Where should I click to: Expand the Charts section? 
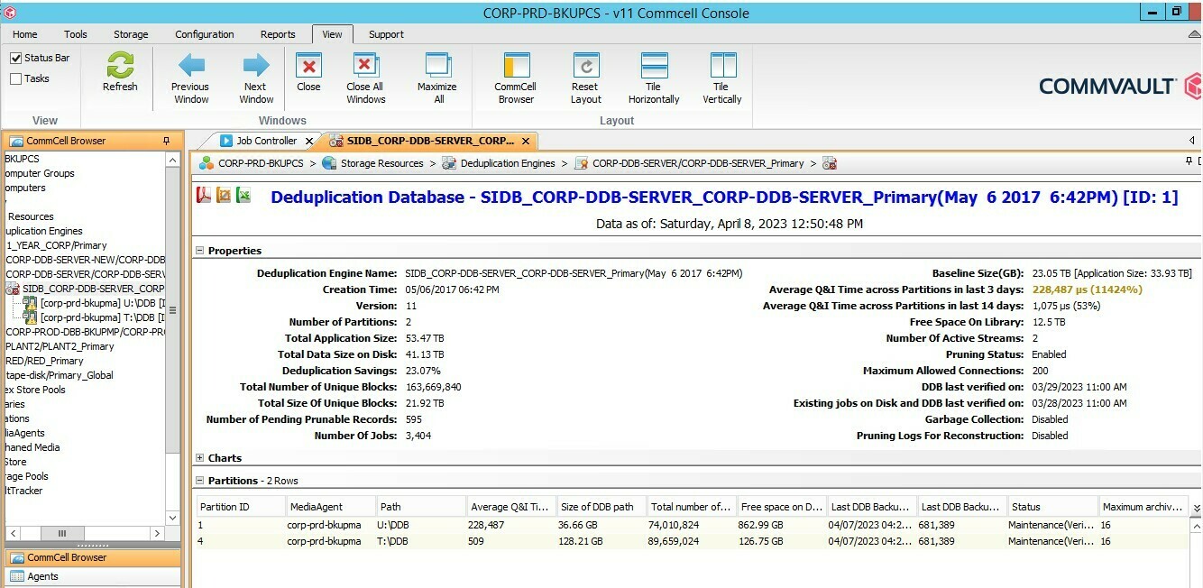pyautogui.click(x=200, y=458)
